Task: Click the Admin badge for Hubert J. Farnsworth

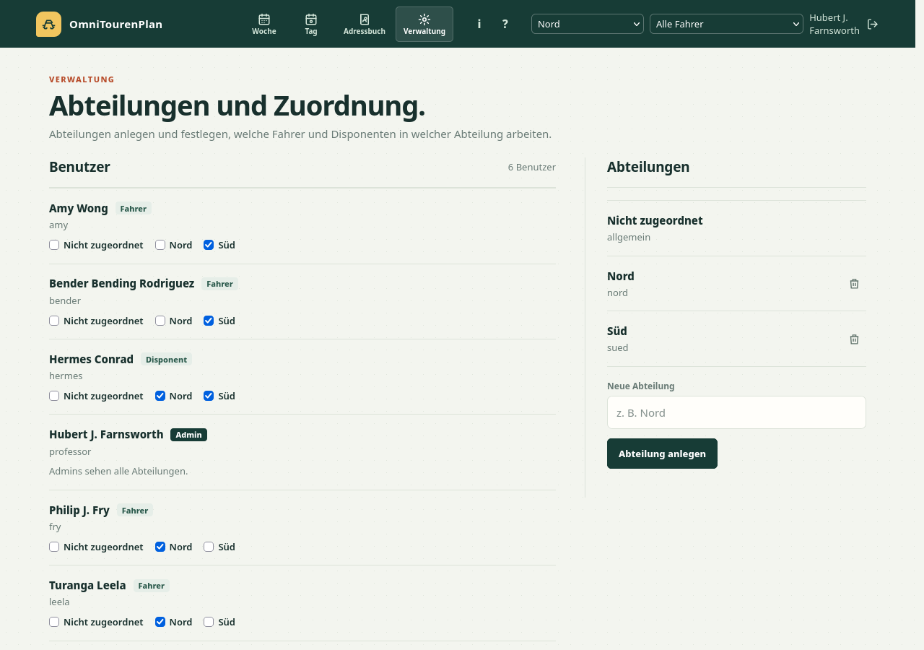Action: (x=188, y=435)
